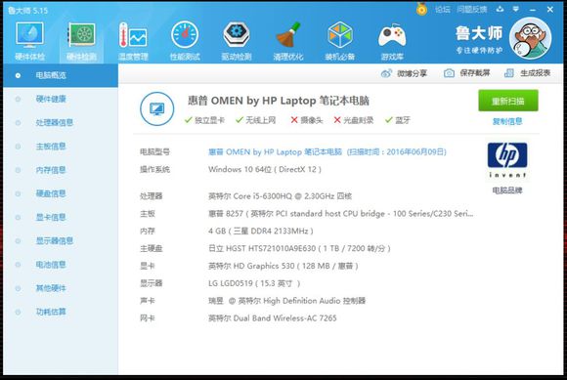Click the 摄像头 feature indicator
The height and width of the screenshot is (380, 567).
tap(307, 120)
